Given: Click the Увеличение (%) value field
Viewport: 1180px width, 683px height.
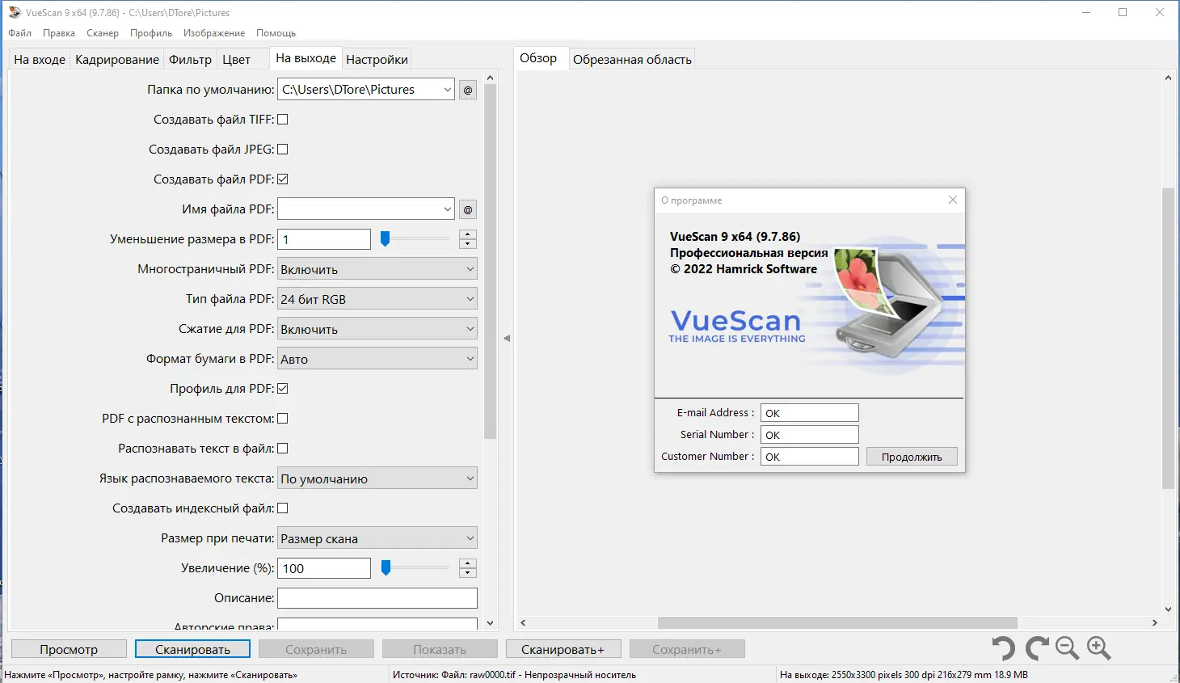Looking at the screenshot, I should (324, 568).
